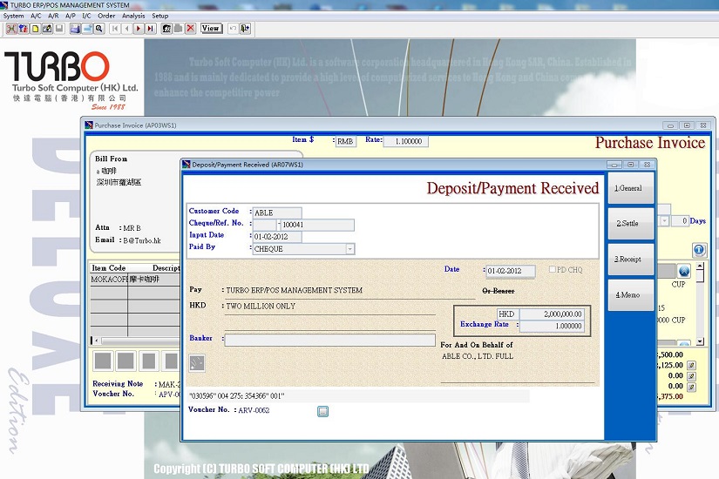The width and height of the screenshot is (719, 479).
Task: Click the blue double-chevron icon above CUP
Action: (x=683, y=271)
